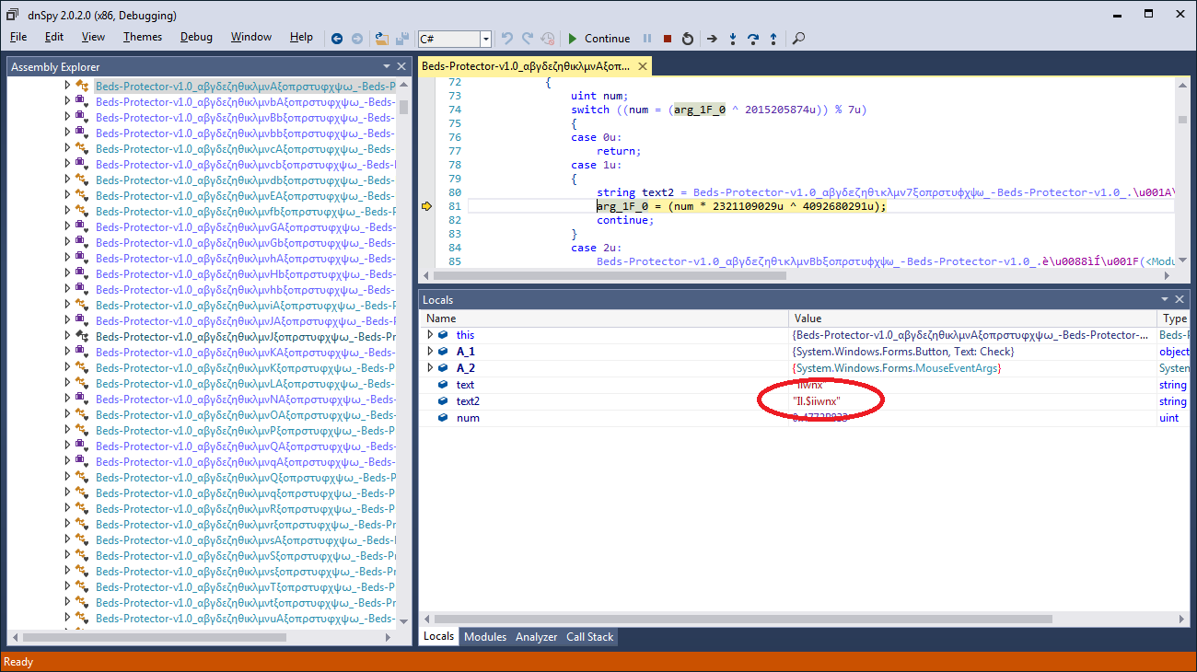Open the Themes menu

(x=143, y=37)
